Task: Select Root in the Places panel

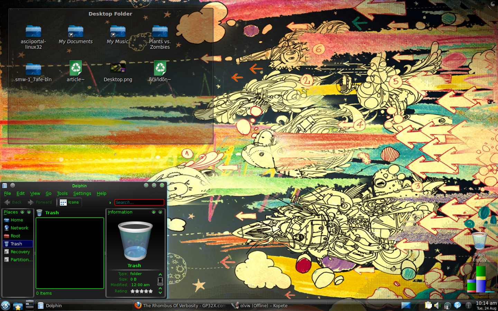Action: click(15, 236)
